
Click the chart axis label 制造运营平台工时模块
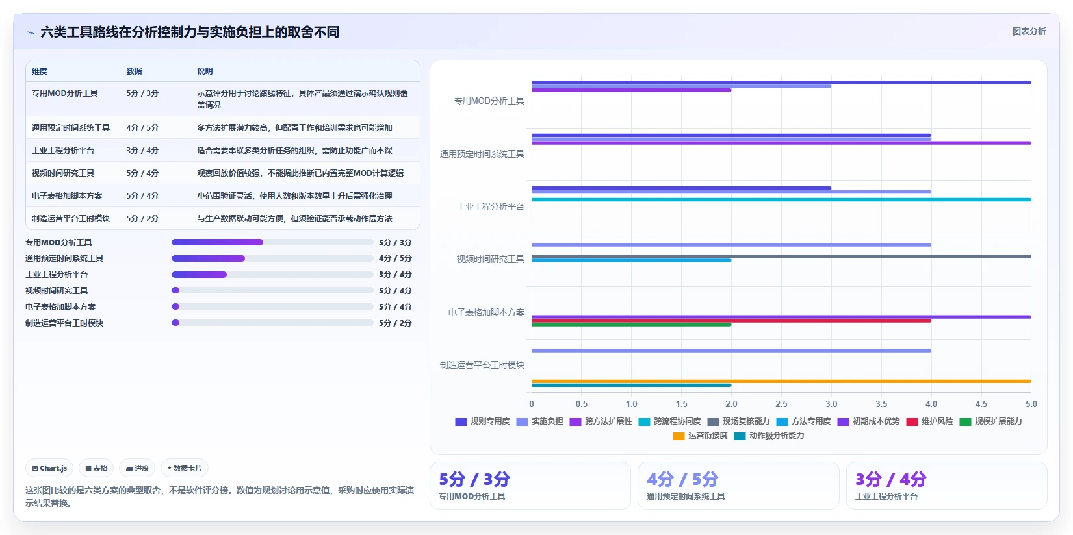482,366
